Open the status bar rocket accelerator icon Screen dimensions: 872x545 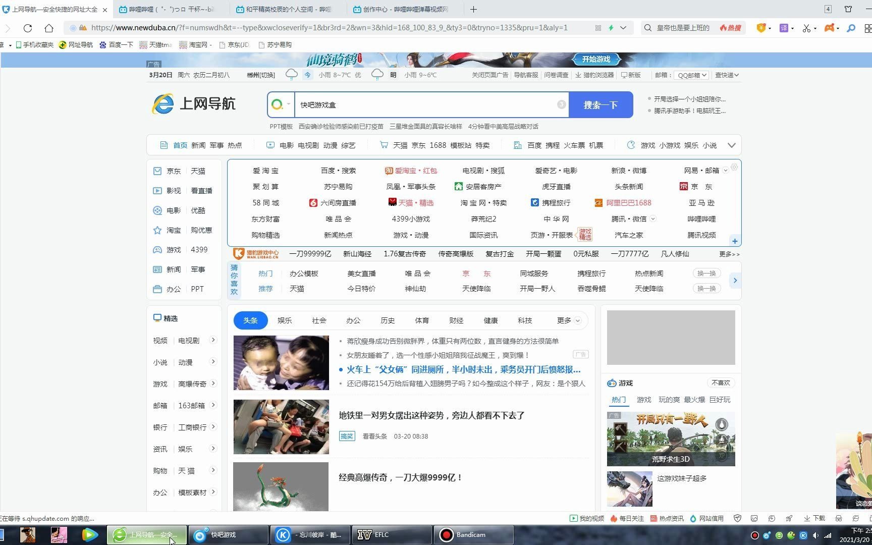coord(789,518)
